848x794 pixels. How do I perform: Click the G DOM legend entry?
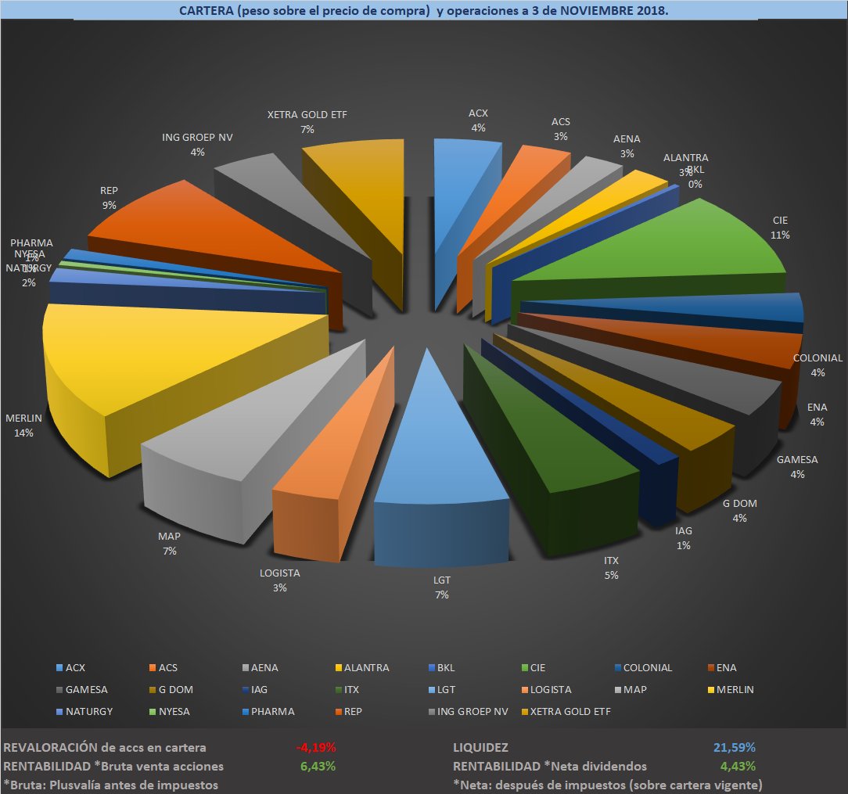pos(171,690)
